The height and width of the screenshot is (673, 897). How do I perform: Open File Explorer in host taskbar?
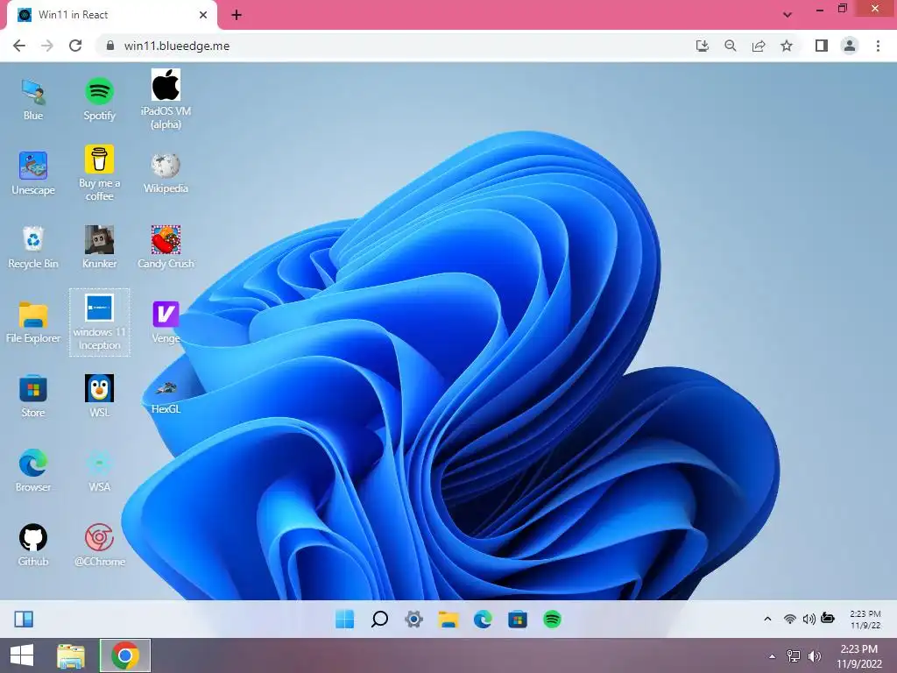click(x=71, y=655)
